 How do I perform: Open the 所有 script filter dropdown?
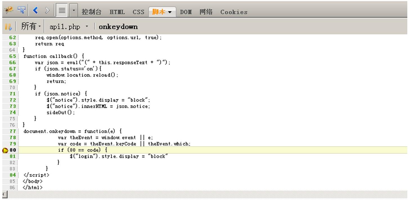(31, 27)
